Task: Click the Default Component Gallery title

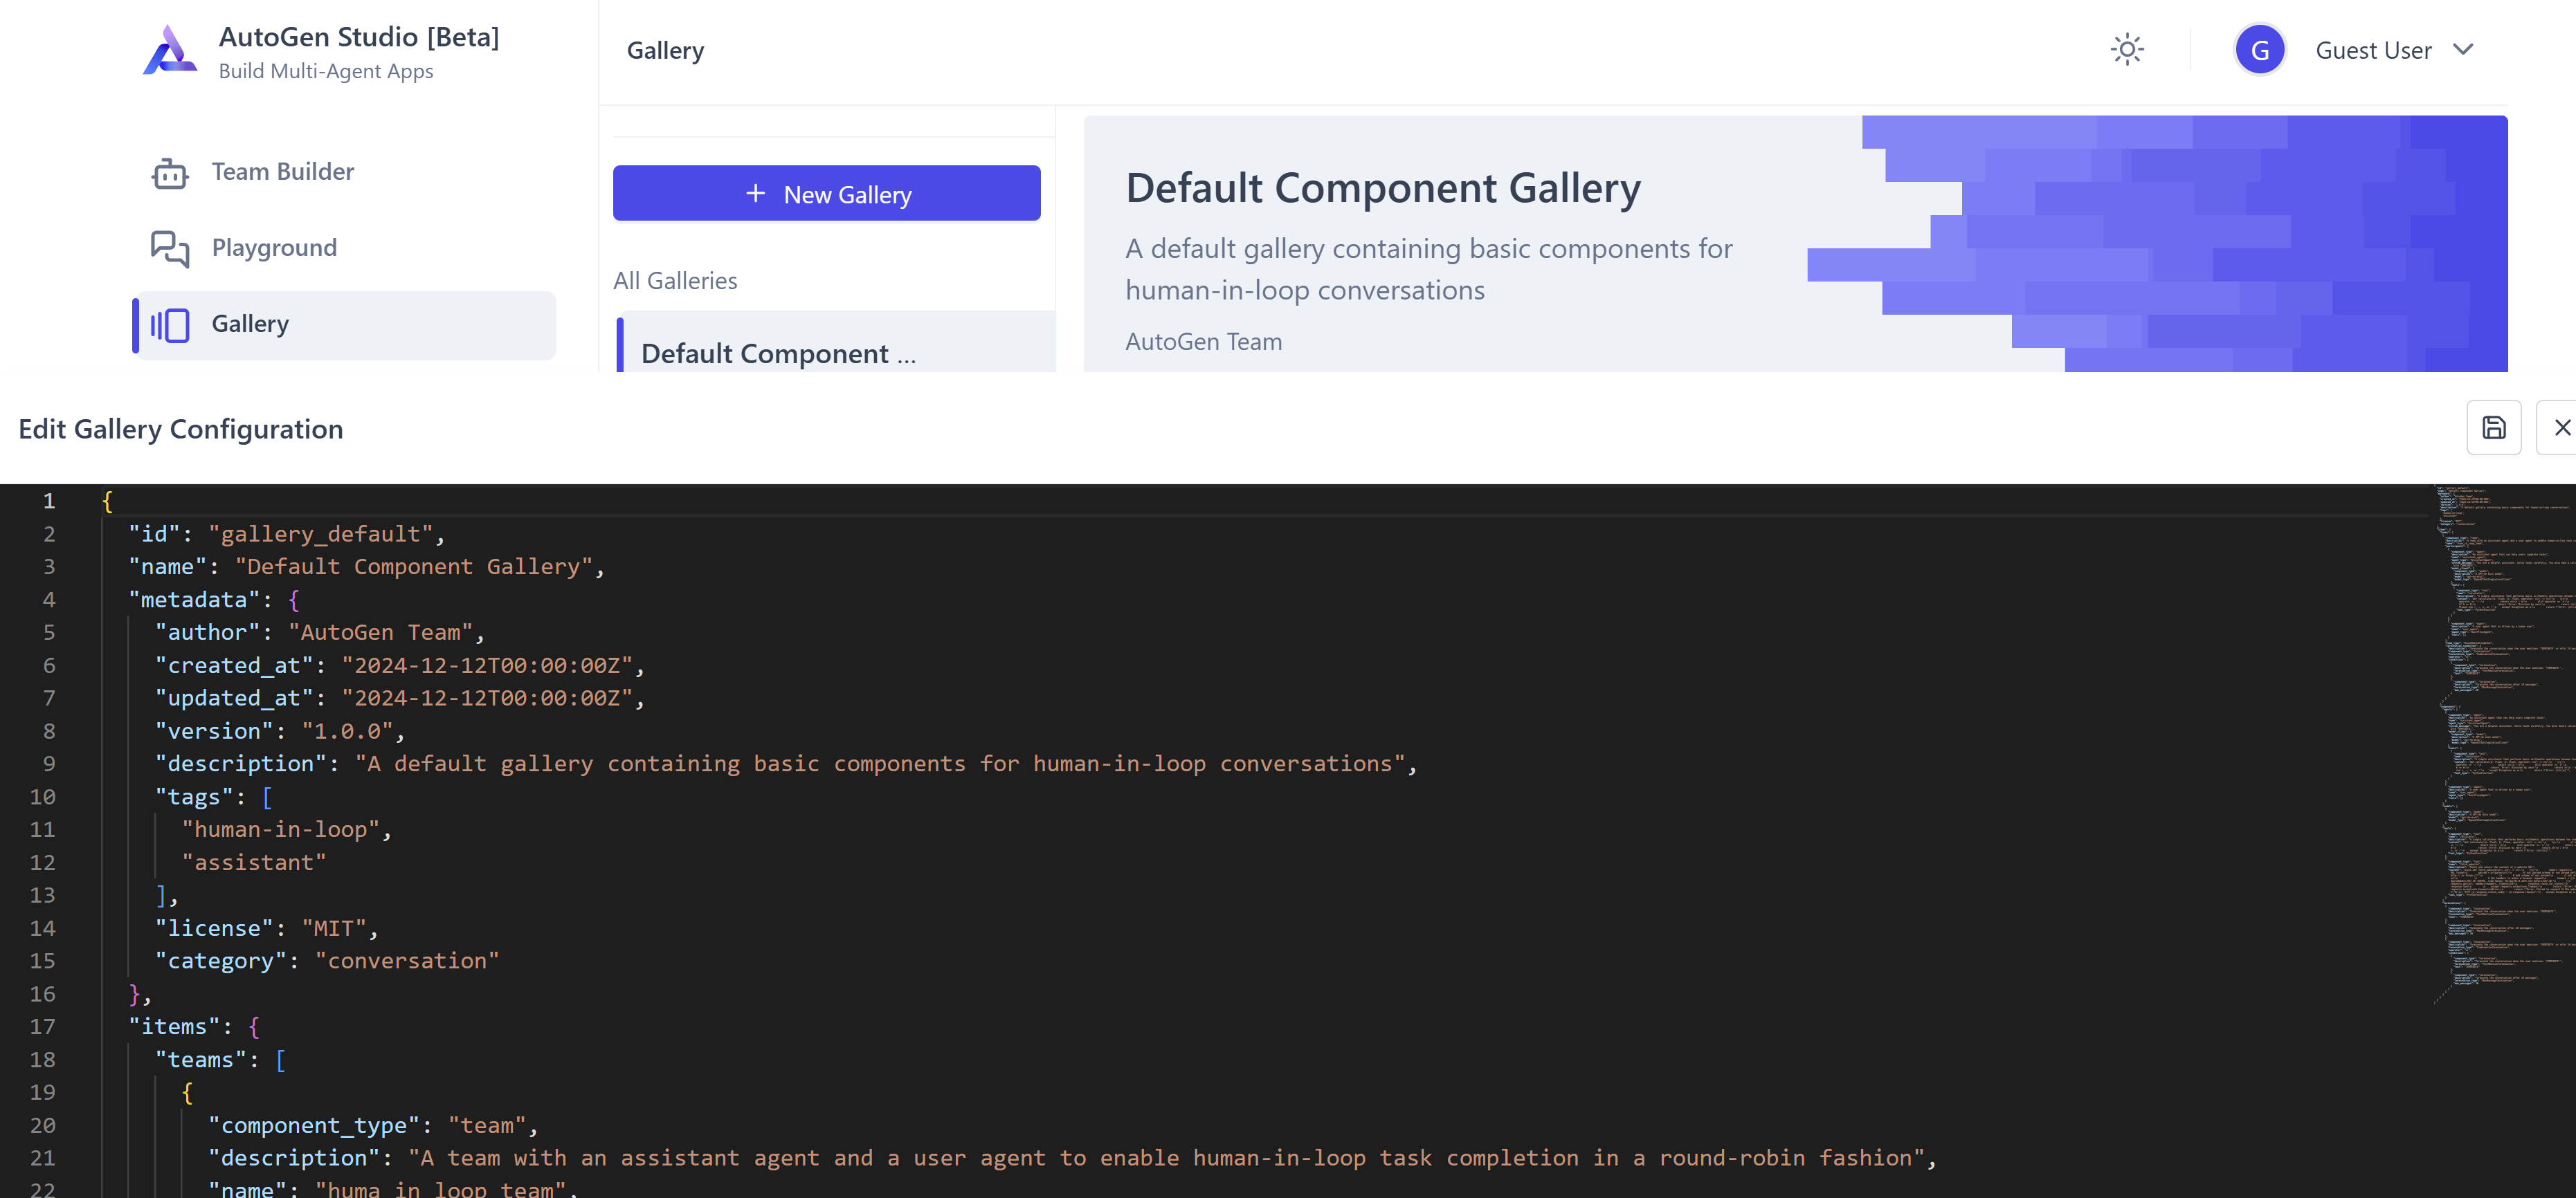Action: pyautogui.click(x=1383, y=188)
